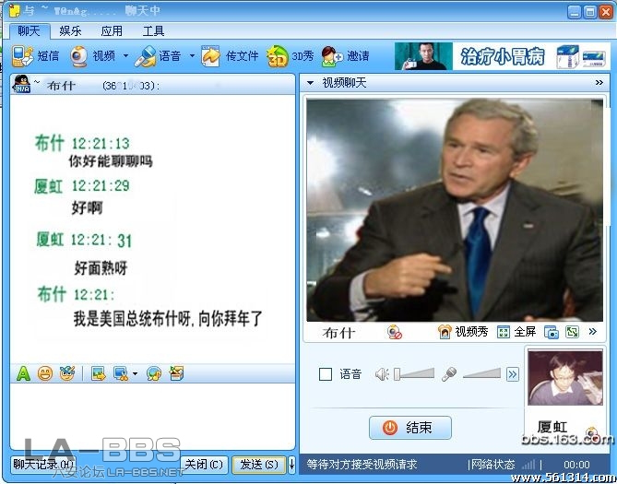Click the send picture icon
The width and height of the screenshot is (617, 484).
coord(98,373)
